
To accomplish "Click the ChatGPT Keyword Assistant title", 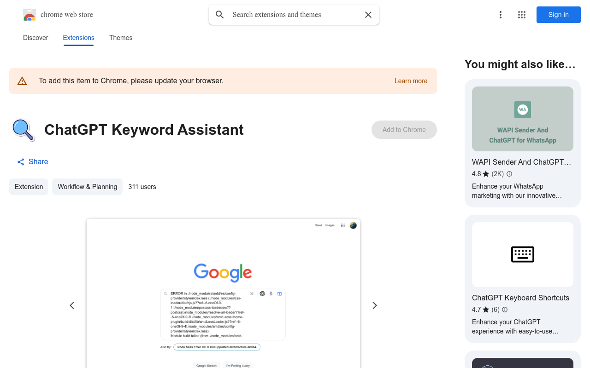I will (x=144, y=130).
